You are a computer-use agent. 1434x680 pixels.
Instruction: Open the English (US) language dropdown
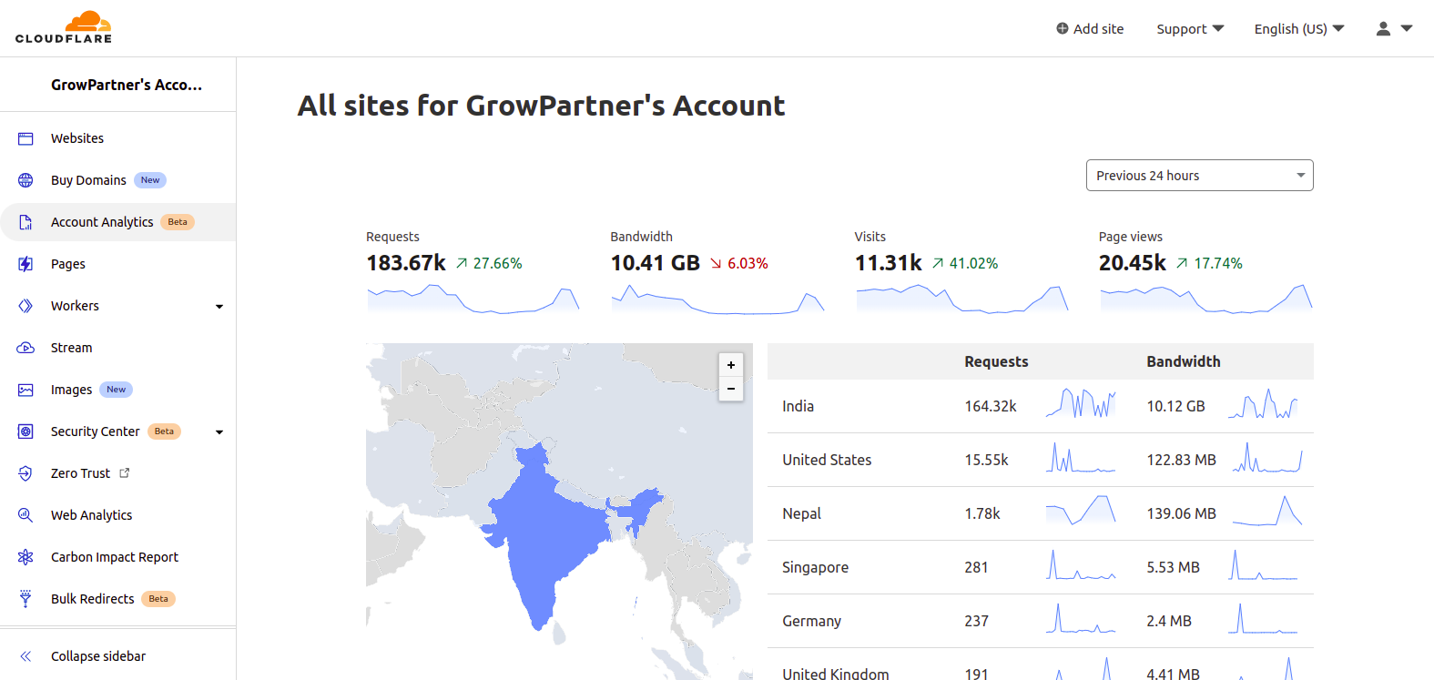tap(1299, 29)
